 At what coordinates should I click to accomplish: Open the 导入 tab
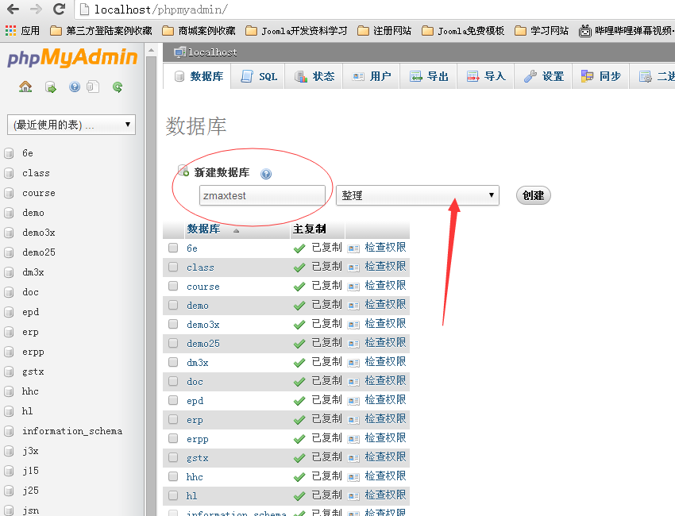[x=485, y=76]
